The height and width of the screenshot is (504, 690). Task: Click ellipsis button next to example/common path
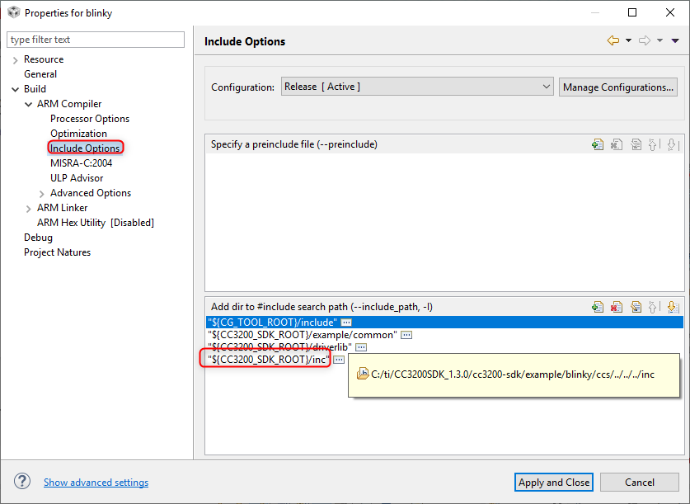coord(406,335)
